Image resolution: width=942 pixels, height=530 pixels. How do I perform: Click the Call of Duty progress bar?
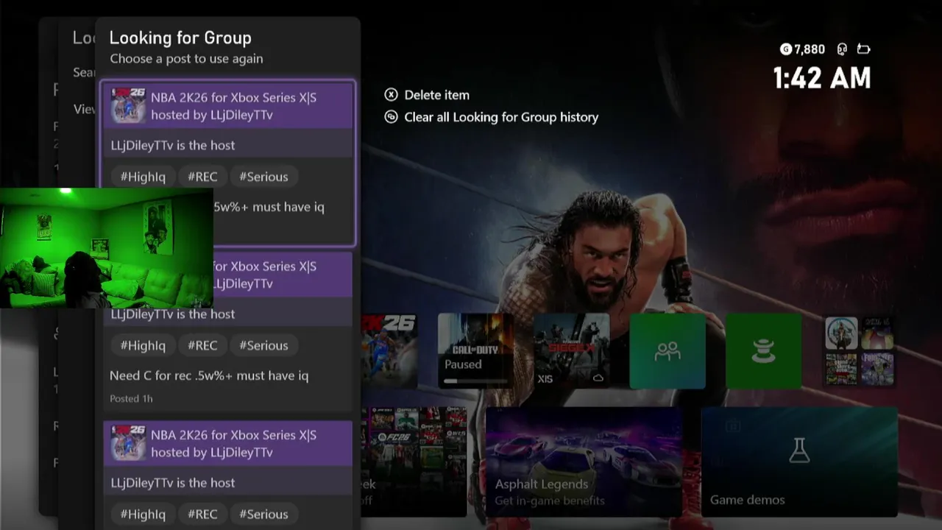[x=475, y=381]
